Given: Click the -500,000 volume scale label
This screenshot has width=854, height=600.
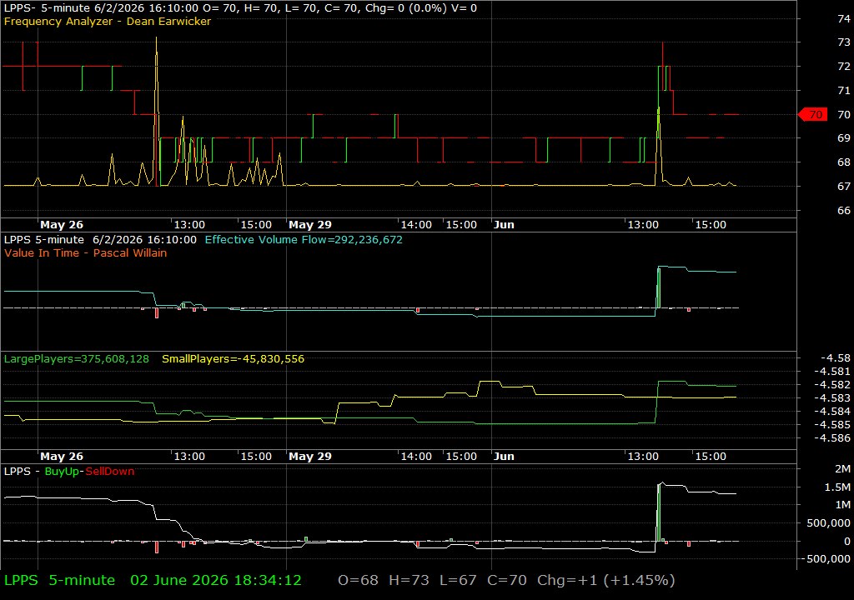Looking at the screenshot, I should click(x=825, y=559).
